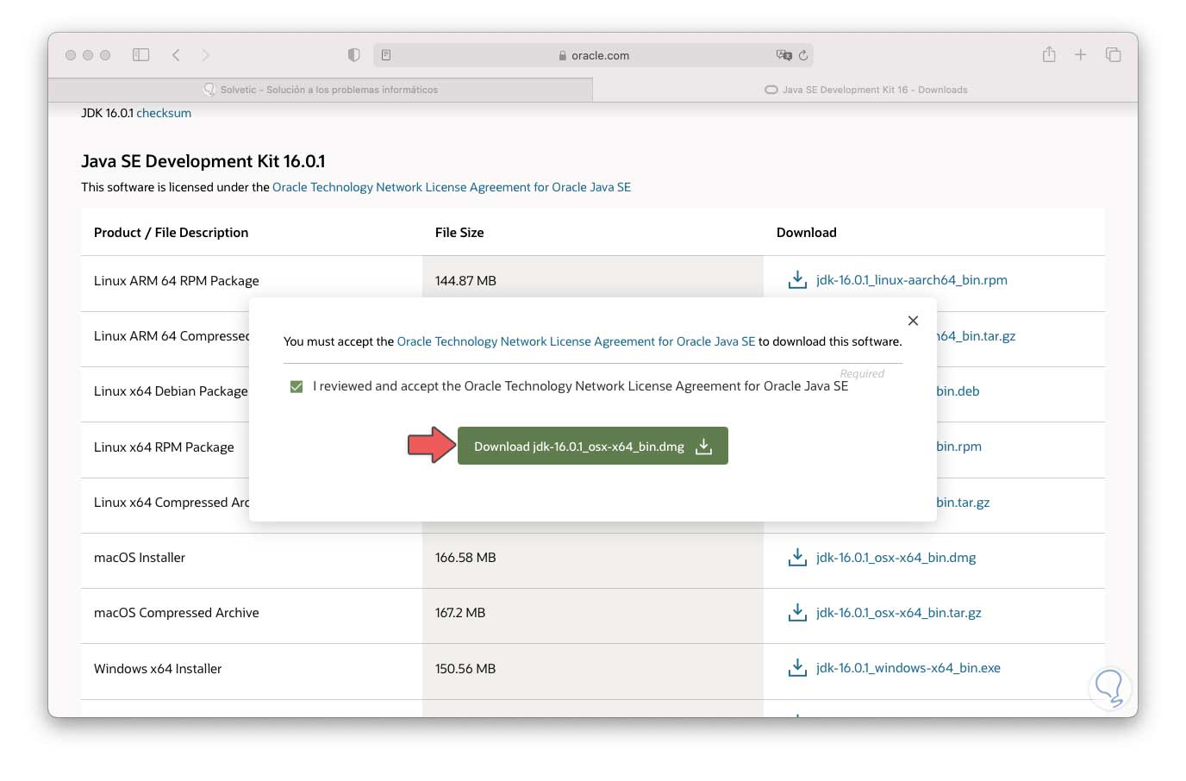The height and width of the screenshot is (781, 1186).
Task: Click the translate page icon
Action: pyautogui.click(x=783, y=55)
